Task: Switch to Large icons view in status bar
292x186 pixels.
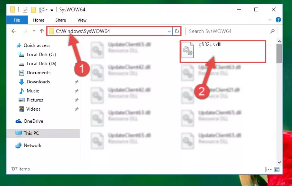Action: point(277,169)
